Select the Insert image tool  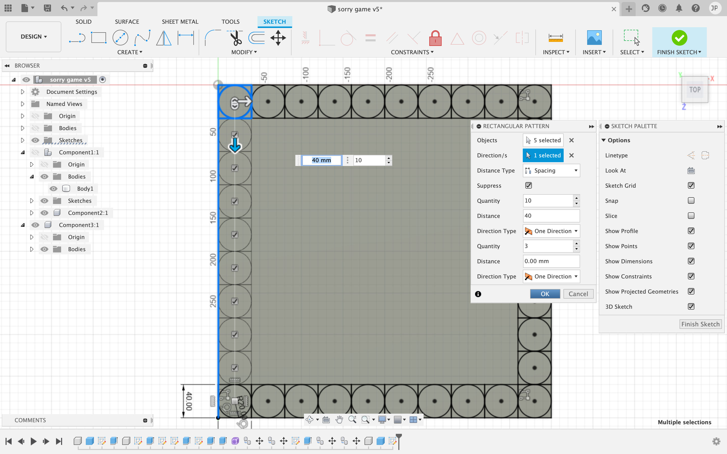click(x=594, y=37)
